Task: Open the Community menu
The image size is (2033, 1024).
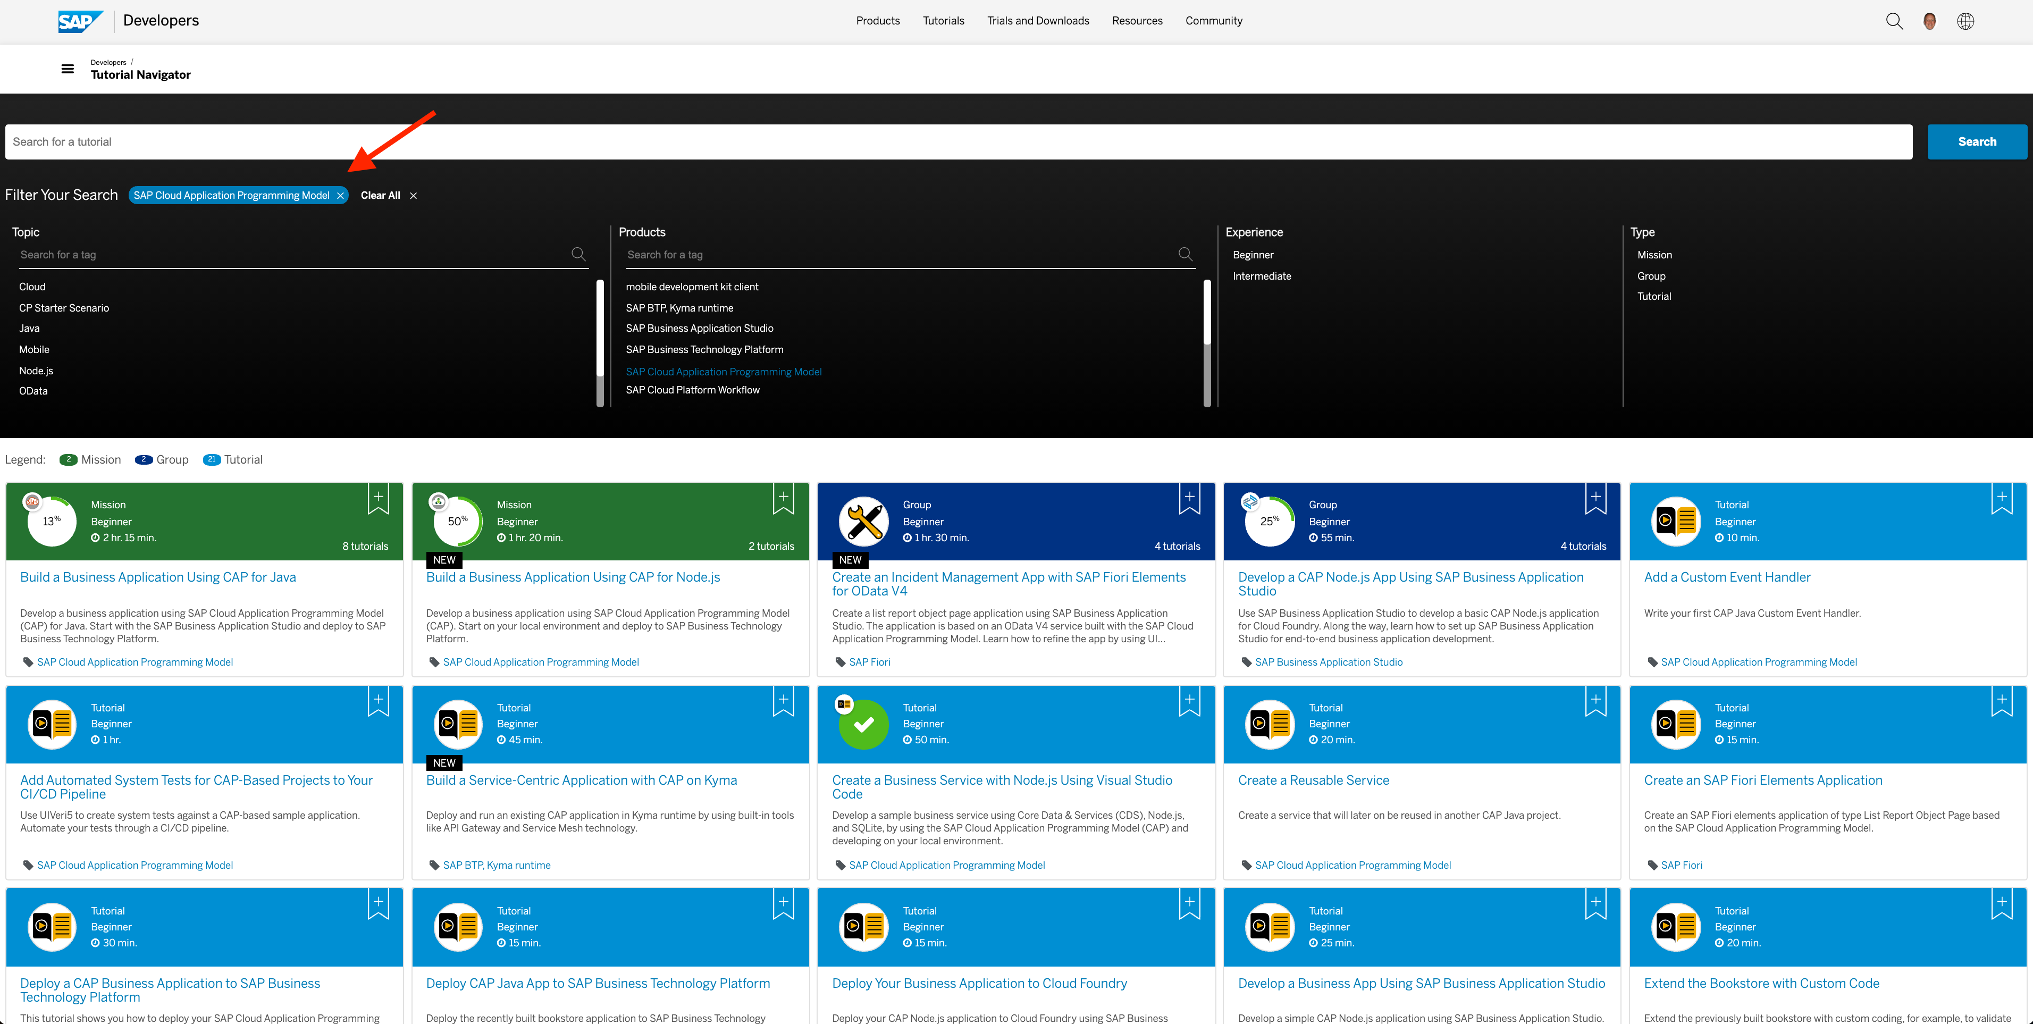Action: tap(1213, 21)
